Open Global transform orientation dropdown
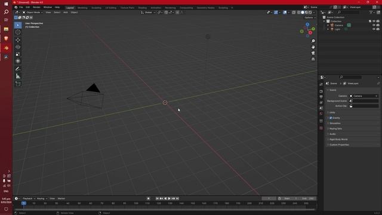 point(148,13)
